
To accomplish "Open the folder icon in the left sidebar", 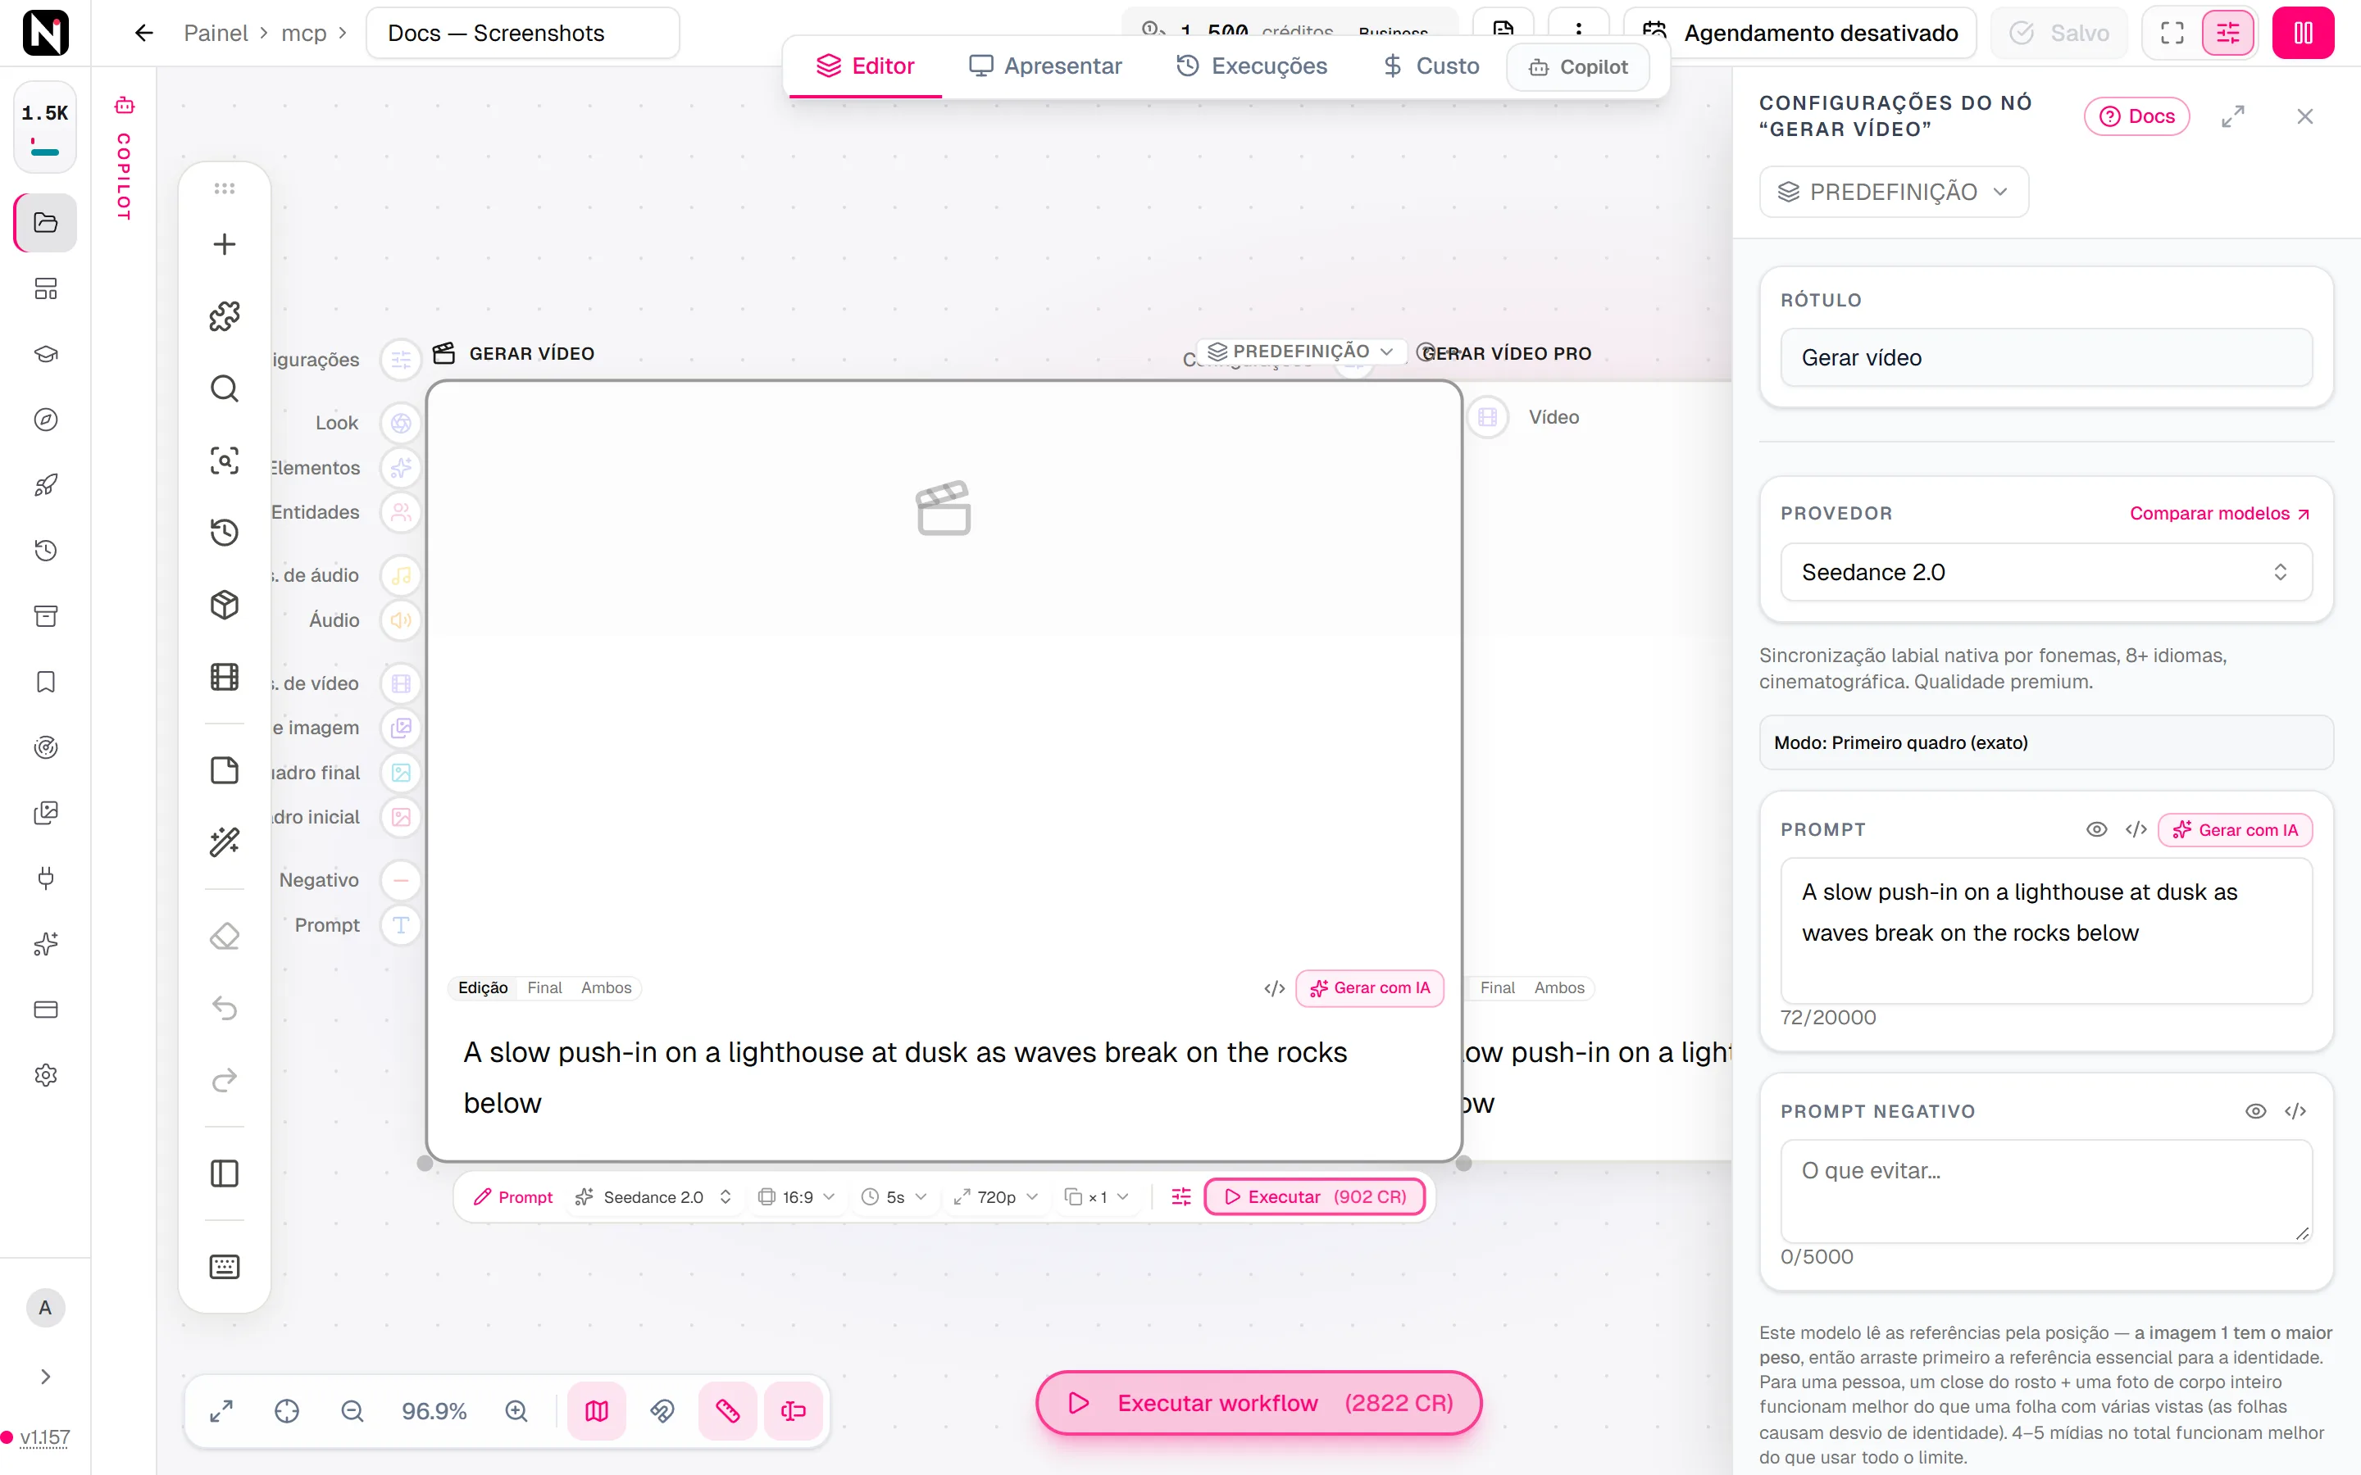I will [46, 222].
